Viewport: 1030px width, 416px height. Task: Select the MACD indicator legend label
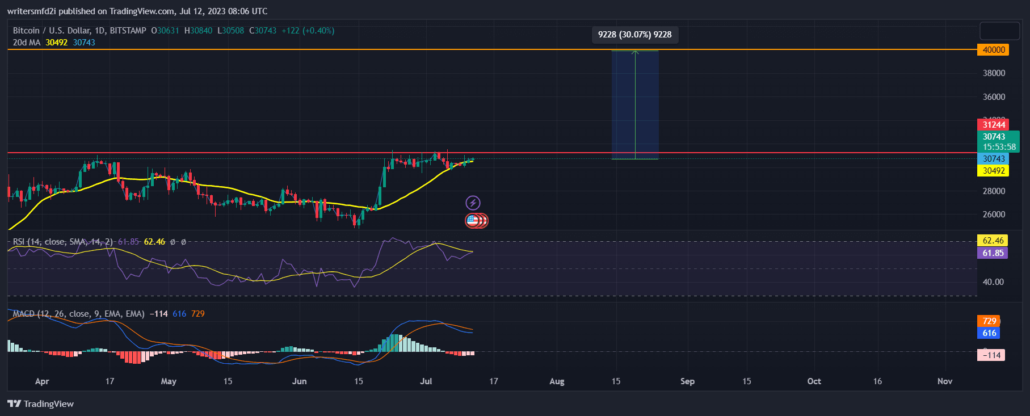click(78, 314)
